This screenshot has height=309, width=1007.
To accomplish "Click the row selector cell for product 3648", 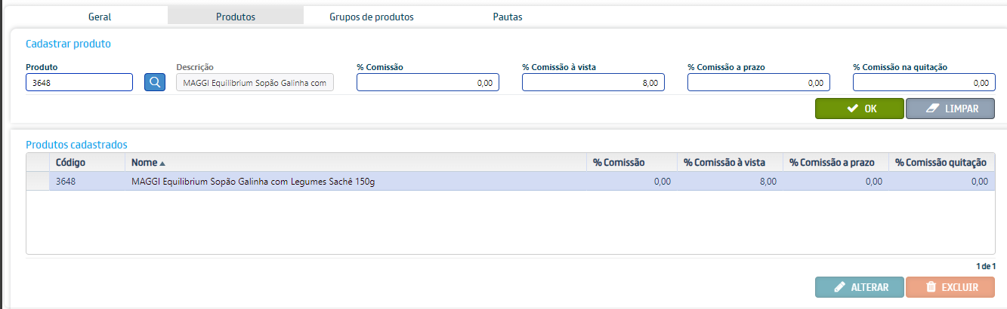I will click(38, 182).
